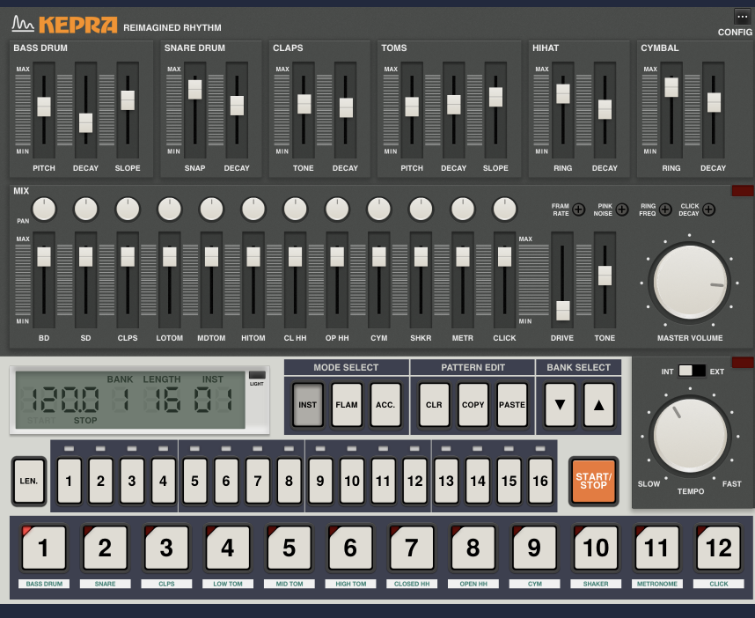Select instrument pad 9 CYM

coord(534,548)
